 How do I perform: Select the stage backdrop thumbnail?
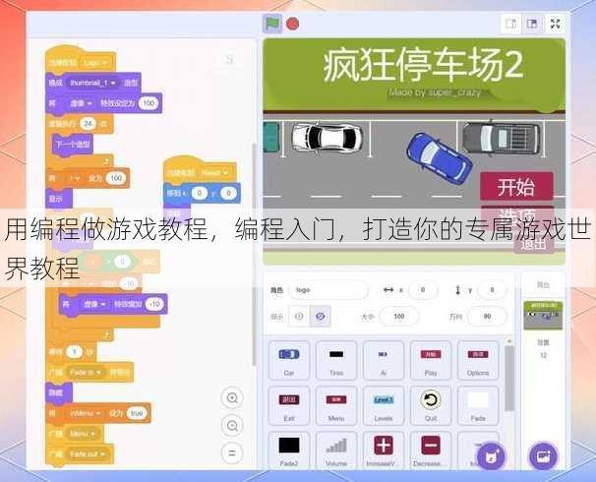[543, 316]
